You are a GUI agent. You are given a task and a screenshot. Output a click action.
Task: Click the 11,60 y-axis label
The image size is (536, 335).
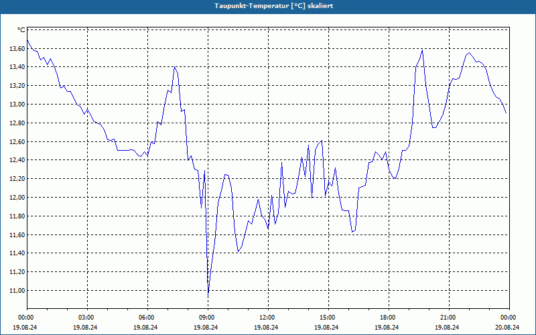[17, 235]
